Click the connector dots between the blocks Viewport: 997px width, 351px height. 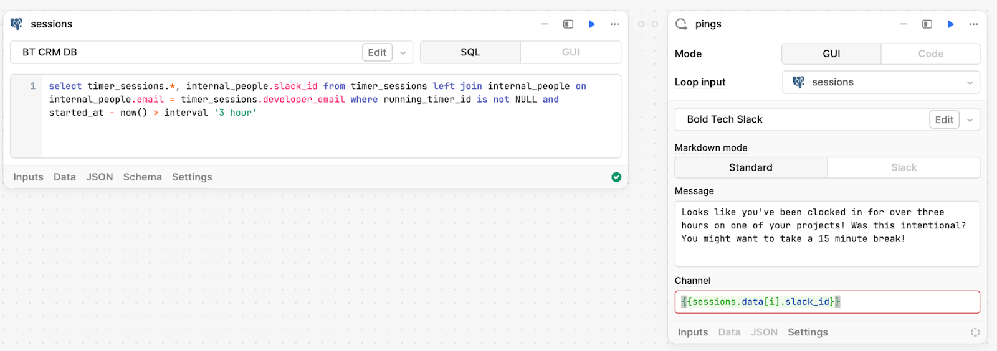[x=648, y=24]
